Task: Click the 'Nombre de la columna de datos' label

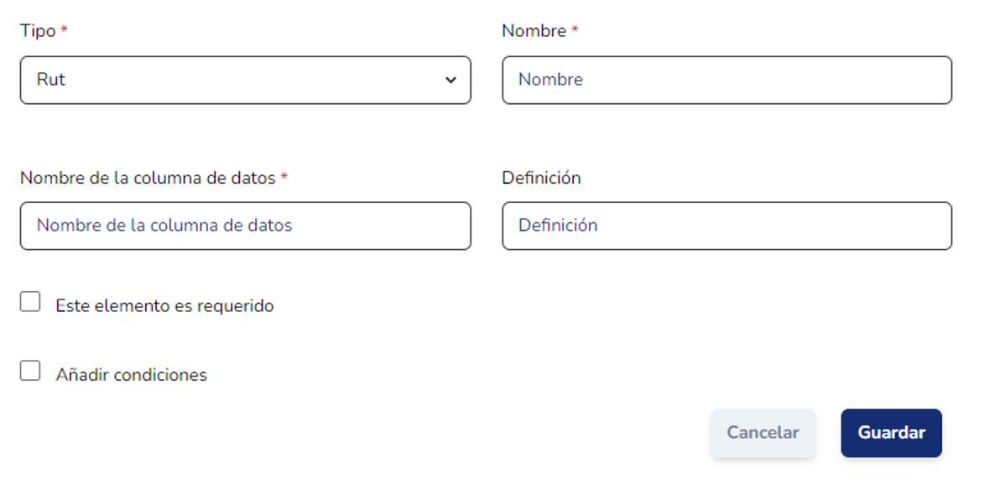Action: (x=148, y=178)
